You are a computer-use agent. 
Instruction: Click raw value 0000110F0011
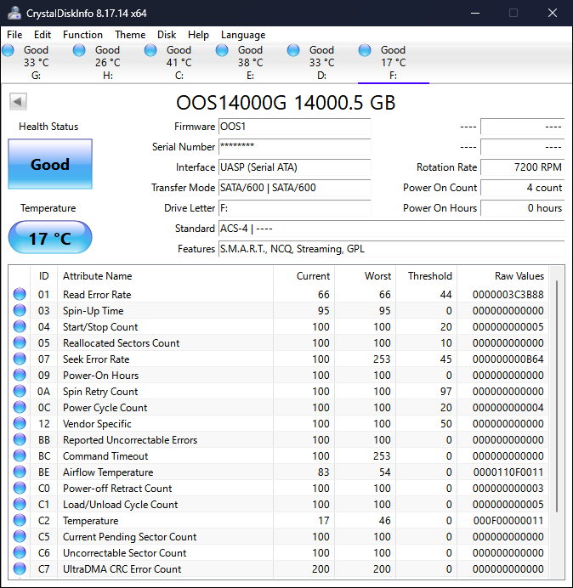click(x=508, y=472)
